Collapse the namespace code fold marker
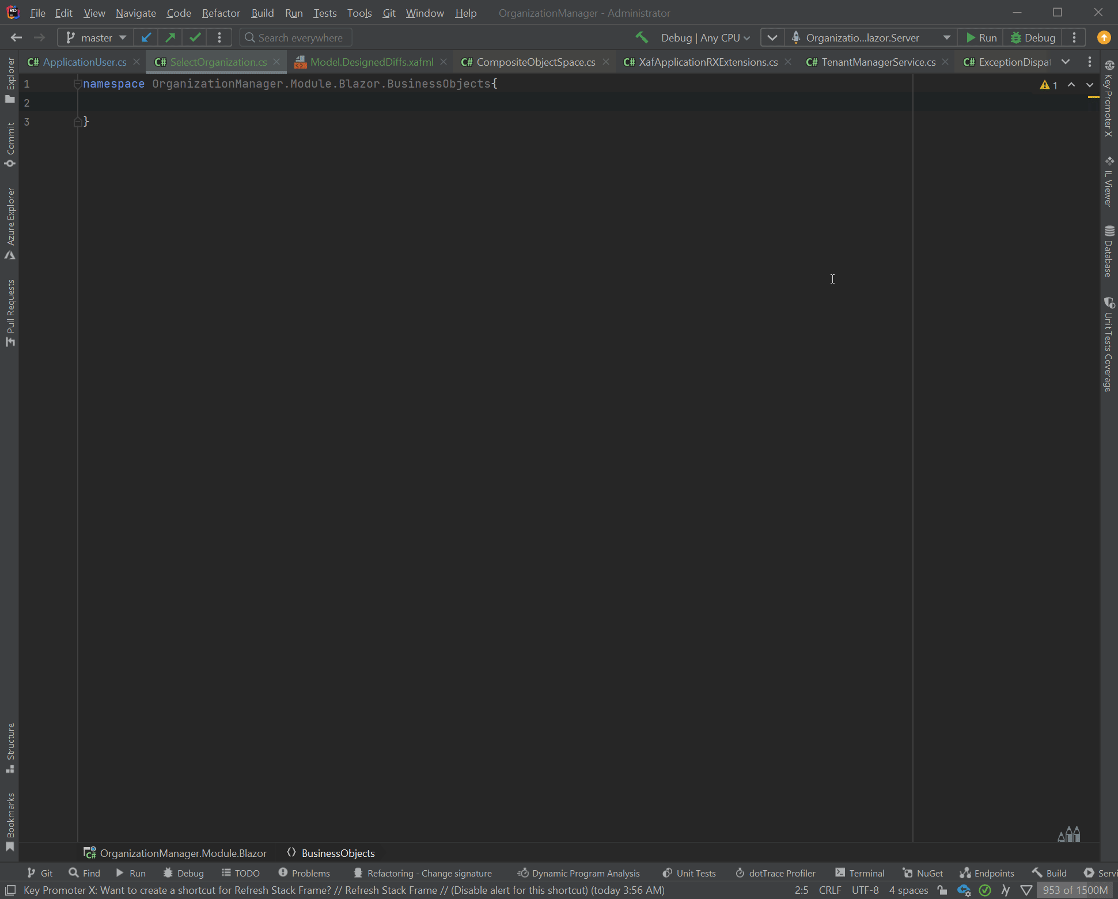The image size is (1118, 899). click(78, 84)
